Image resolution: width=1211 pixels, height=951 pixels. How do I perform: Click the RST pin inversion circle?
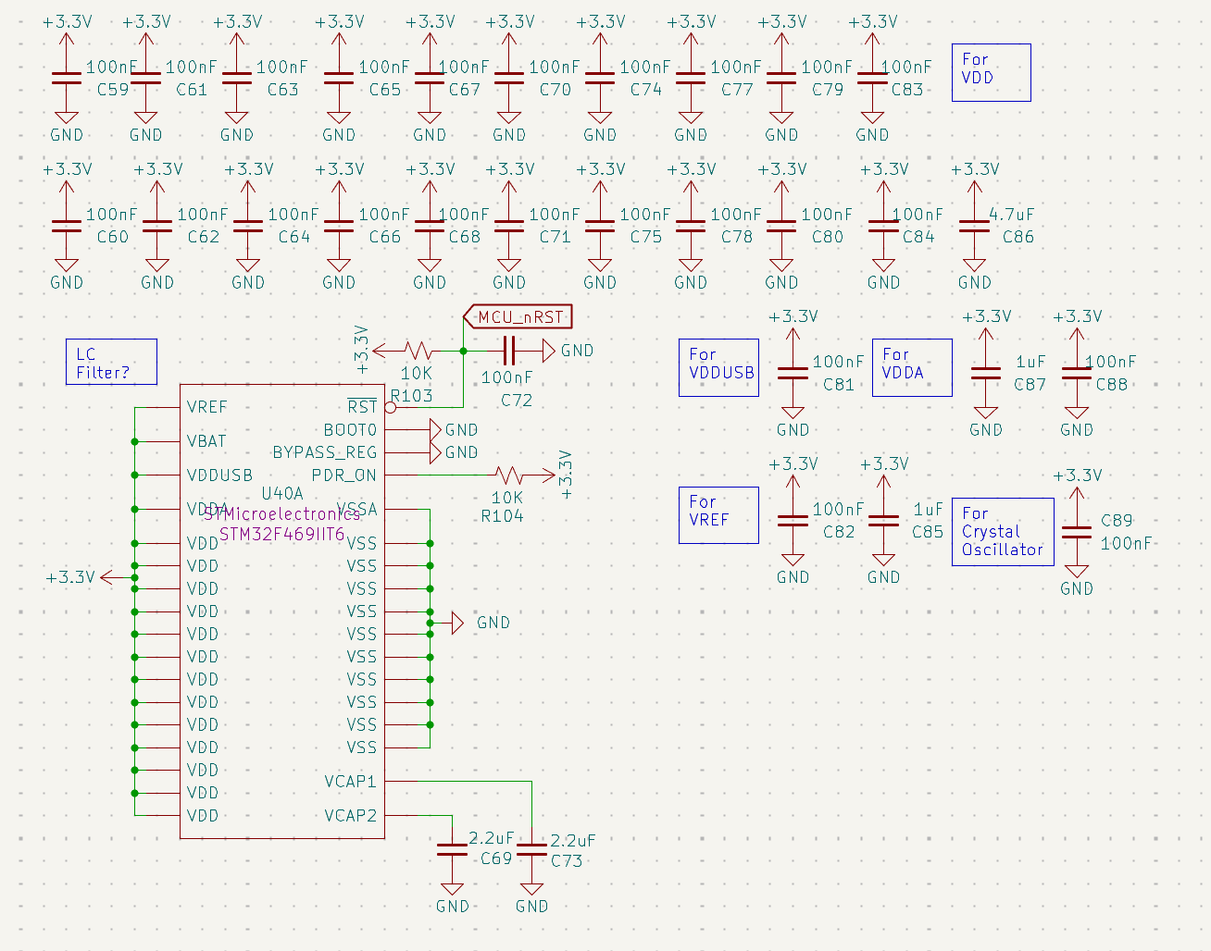pos(390,407)
